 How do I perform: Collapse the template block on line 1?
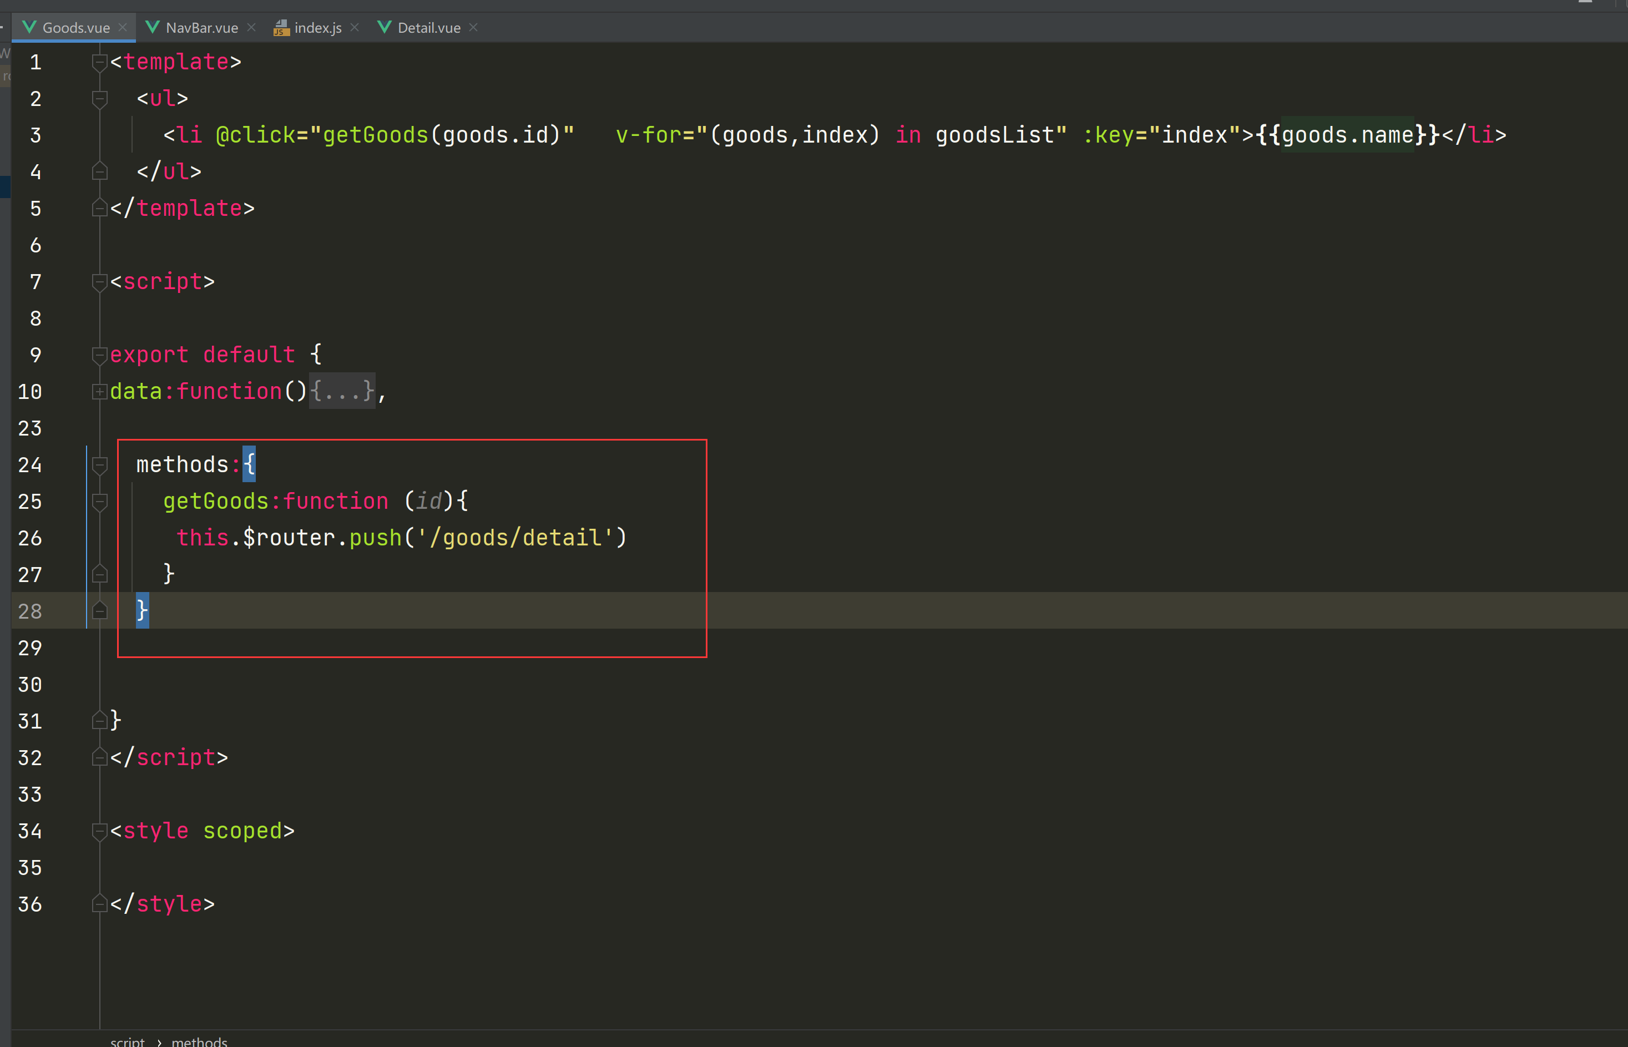(100, 63)
